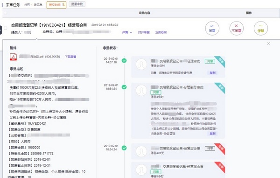Viewport: 280px width, 178px height.
Task: Click avatar in 停留401天 经营层会审 card
Action: [x=141, y=151]
